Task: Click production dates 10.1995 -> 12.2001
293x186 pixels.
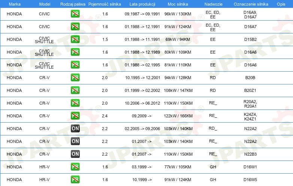Action: (x=143, y=78)
